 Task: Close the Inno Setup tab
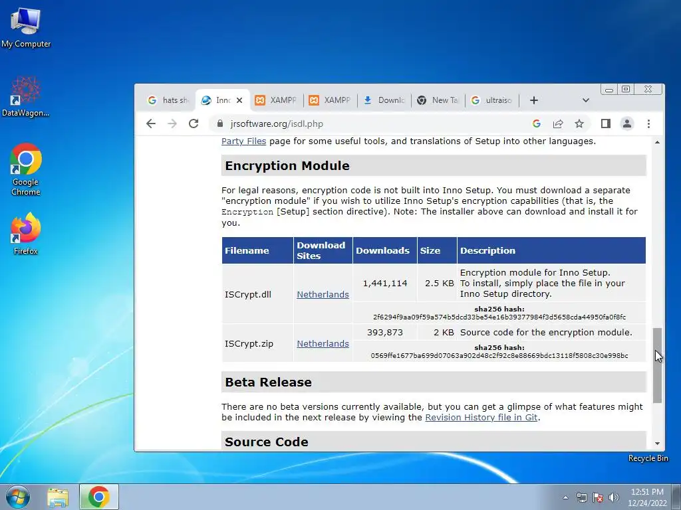pyautogui.click(x=239, y=100)
